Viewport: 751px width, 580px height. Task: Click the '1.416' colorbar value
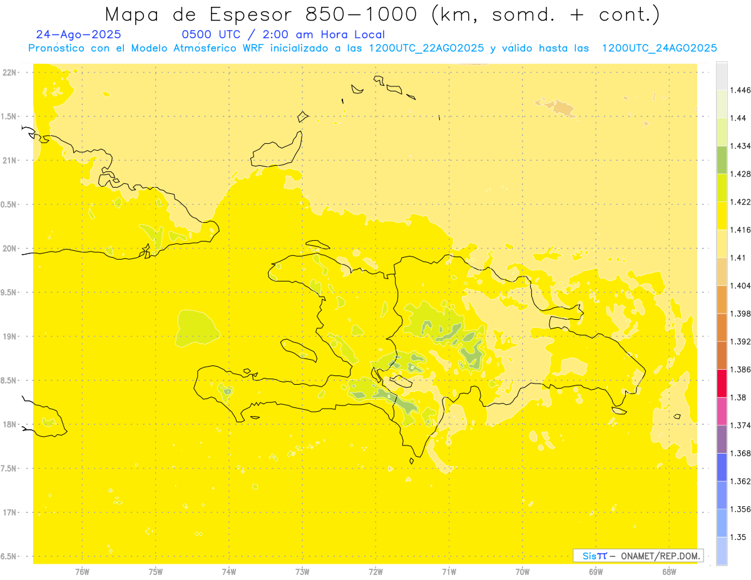pos(740,230)
